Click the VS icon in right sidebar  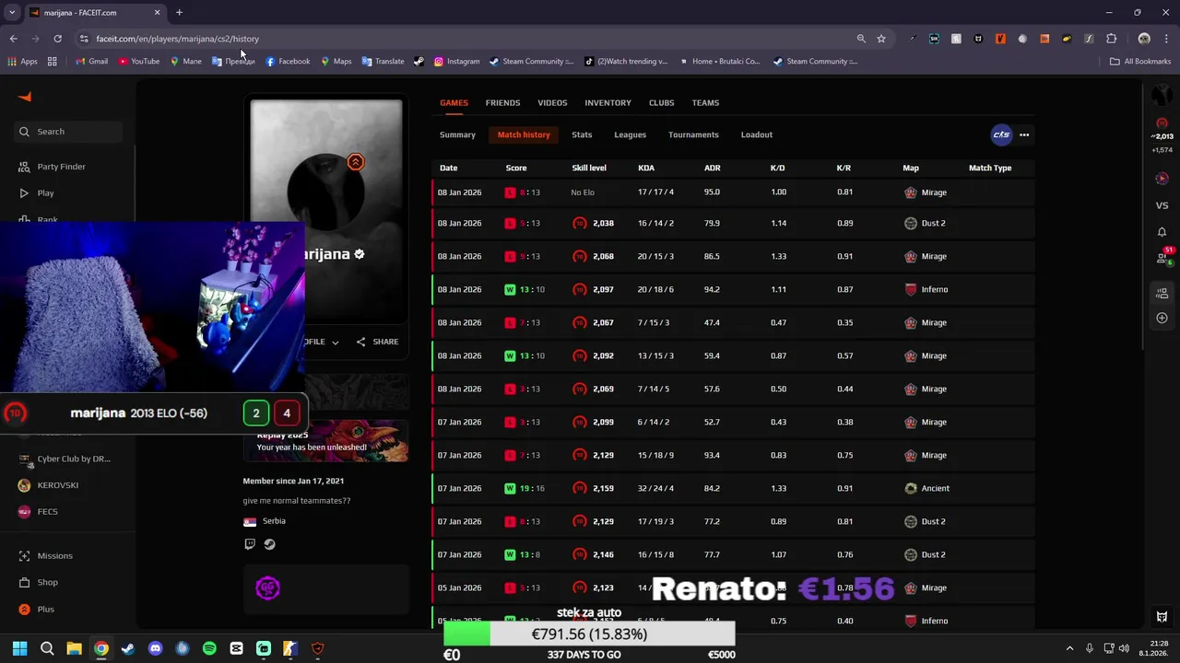point(1162,205)
